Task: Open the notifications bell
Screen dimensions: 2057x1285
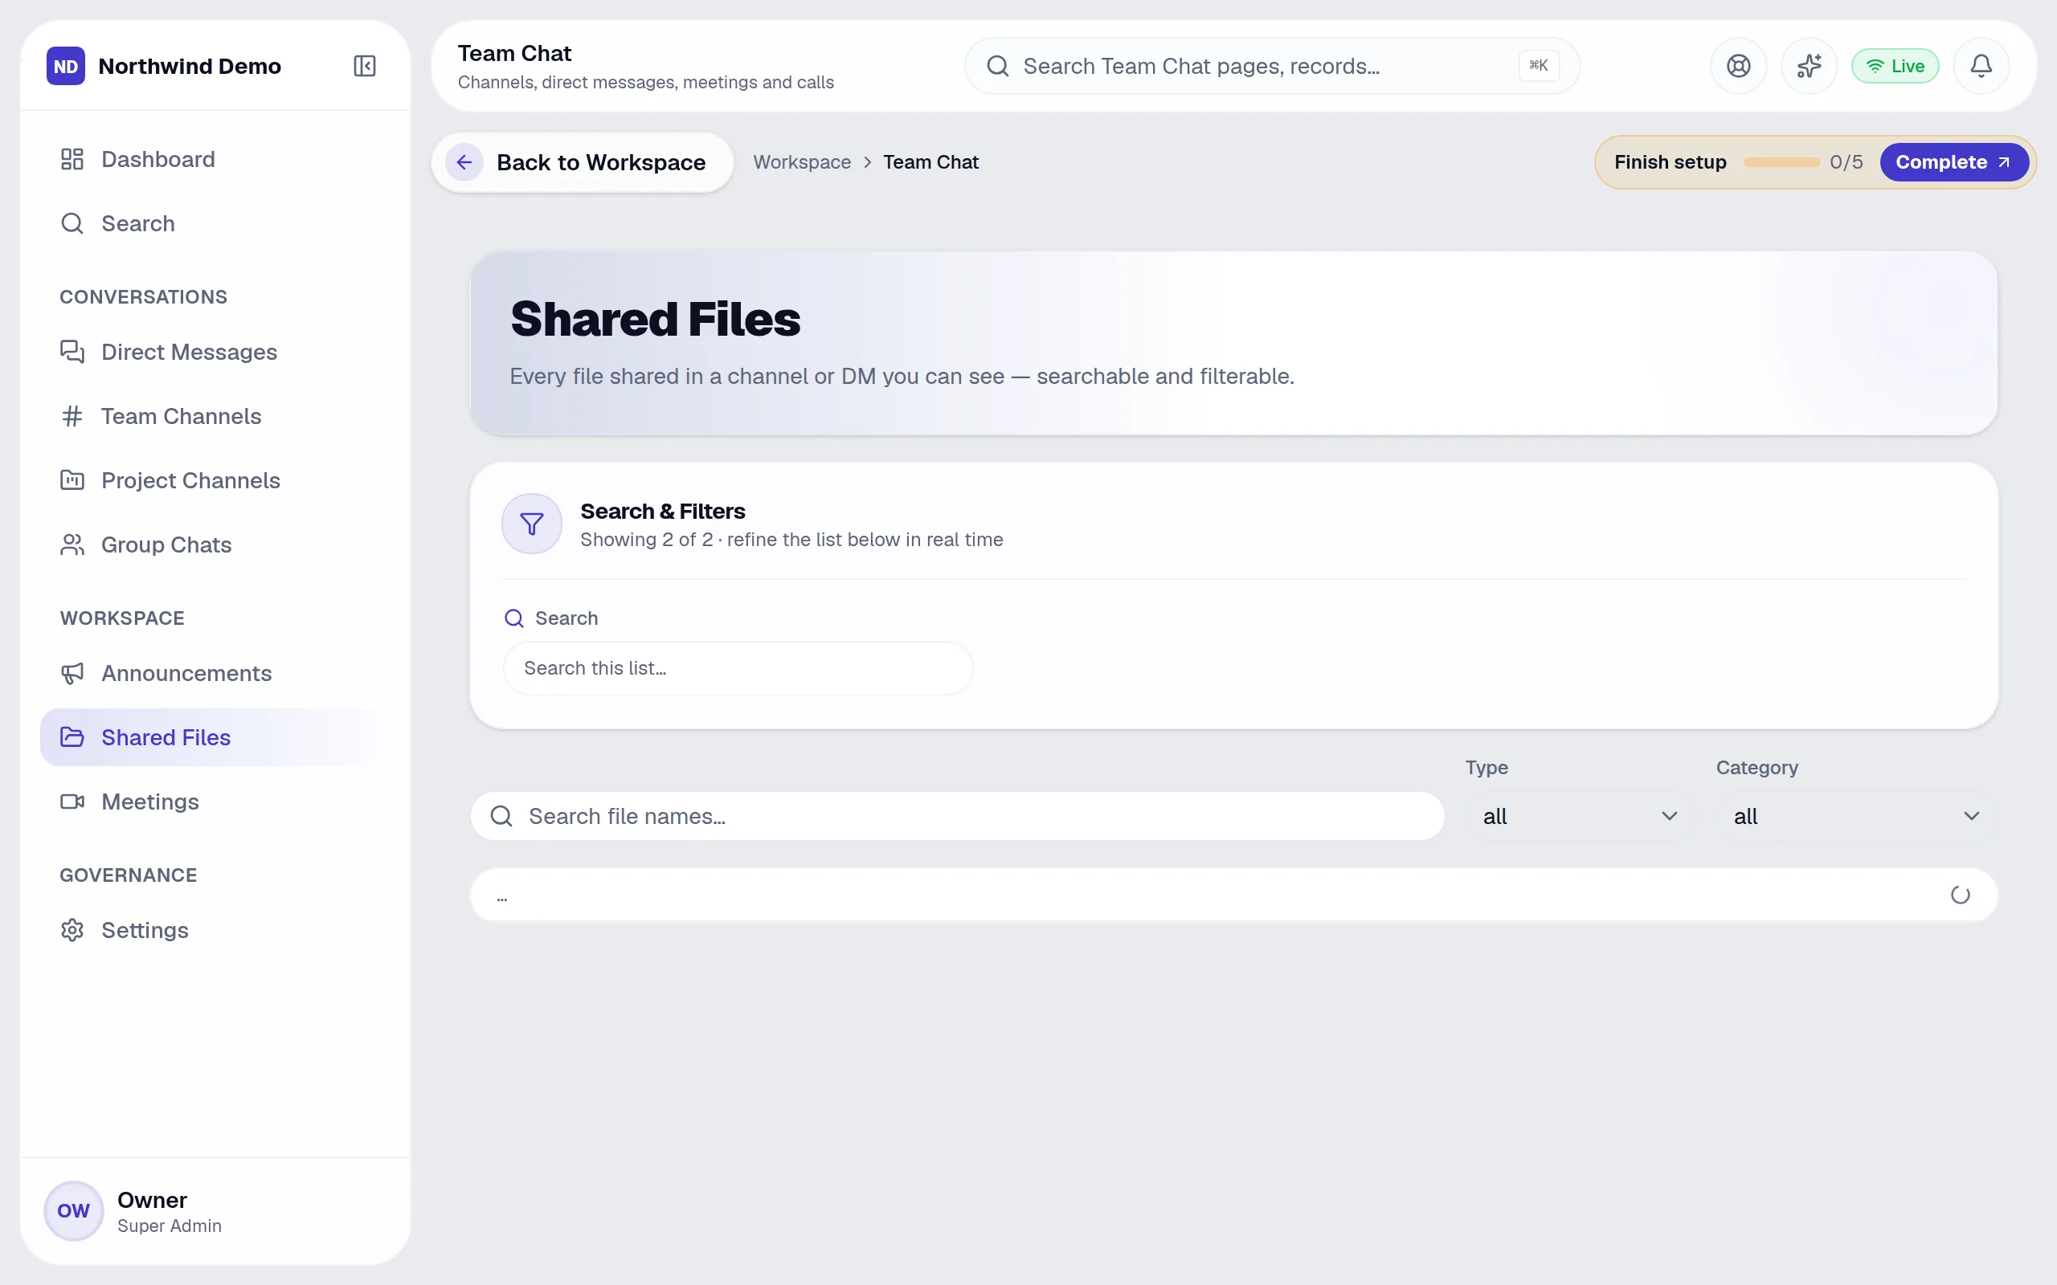Action: pyautogui.click(x=1981, y=67)
